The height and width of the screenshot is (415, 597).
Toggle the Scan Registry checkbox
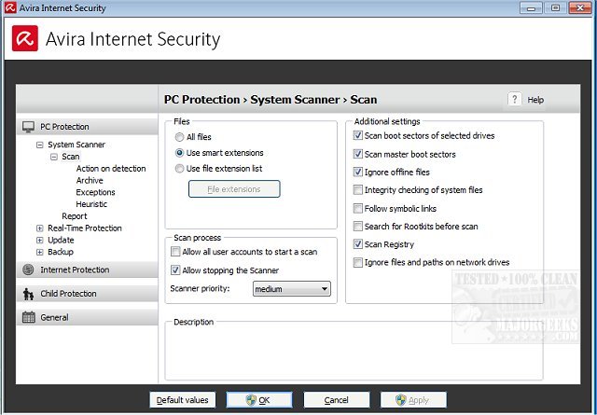coord(358,244)
